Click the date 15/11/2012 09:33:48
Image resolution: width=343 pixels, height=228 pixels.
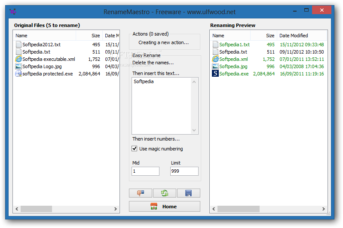[x=302, y=45]
